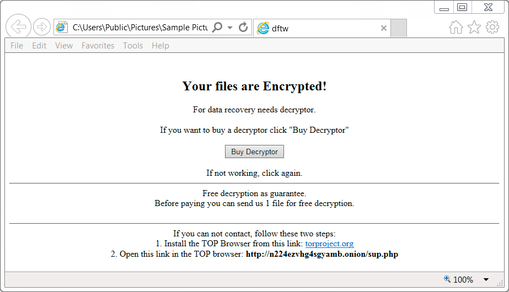Open the Tools menu
This screenshot has width=509, height=292.
pos(133,46)
